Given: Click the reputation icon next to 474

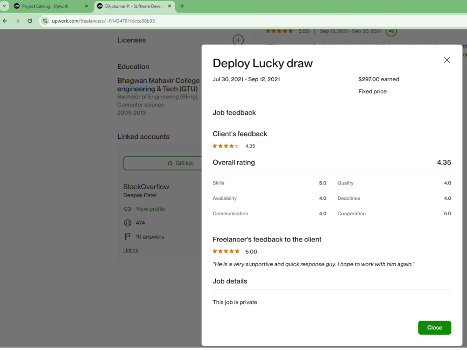Looking at the screenshot, I should click(x=127, y=223).
